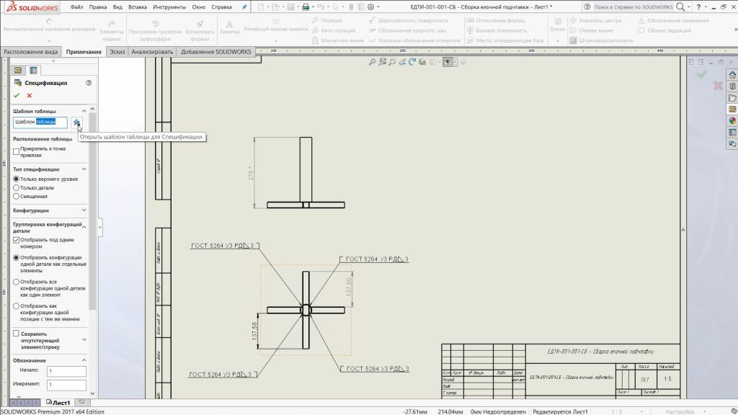Switch to the property manager tab icon
This screenshot has height=415, width=738.
(x=33, y=71)
